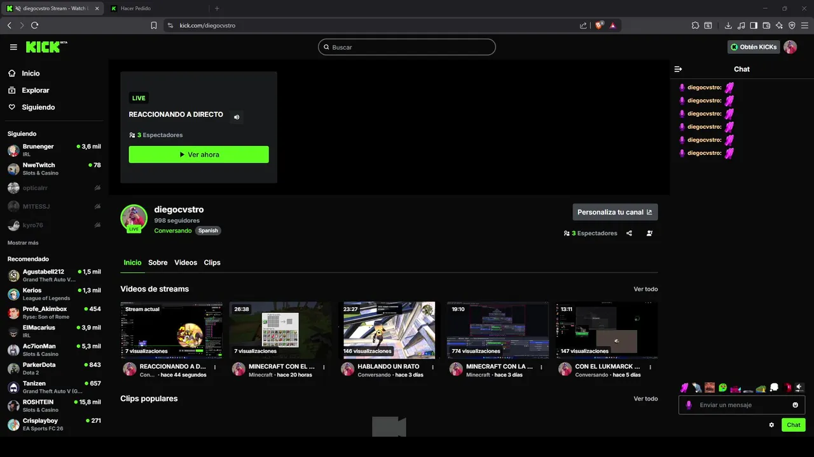
Task: Switch to the Inicio channel tab
Action: pyautogui.click(x=132, y=262)
